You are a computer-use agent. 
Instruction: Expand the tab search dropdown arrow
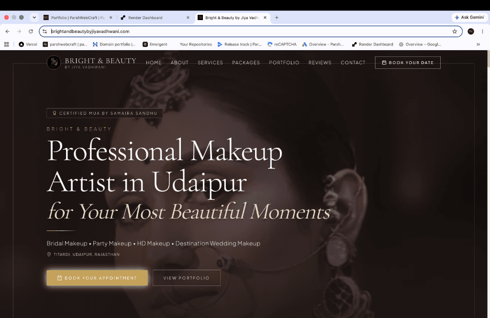click(34, 18)
